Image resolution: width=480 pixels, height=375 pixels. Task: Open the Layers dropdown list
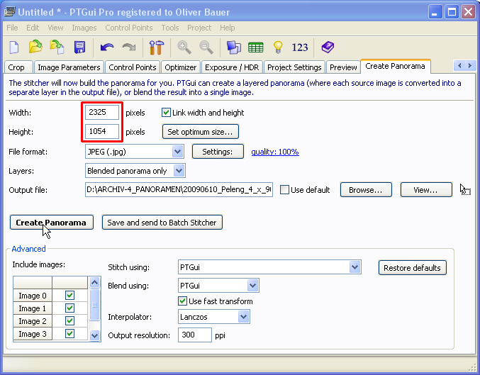pyautogui.click(x=179, y=171)
